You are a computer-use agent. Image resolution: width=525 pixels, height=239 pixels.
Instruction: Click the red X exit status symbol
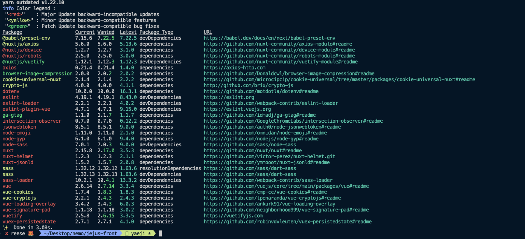point(7,234)
